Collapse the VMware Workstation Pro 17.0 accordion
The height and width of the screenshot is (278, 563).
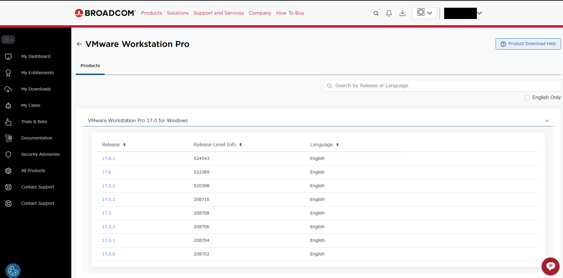(547, 120)
